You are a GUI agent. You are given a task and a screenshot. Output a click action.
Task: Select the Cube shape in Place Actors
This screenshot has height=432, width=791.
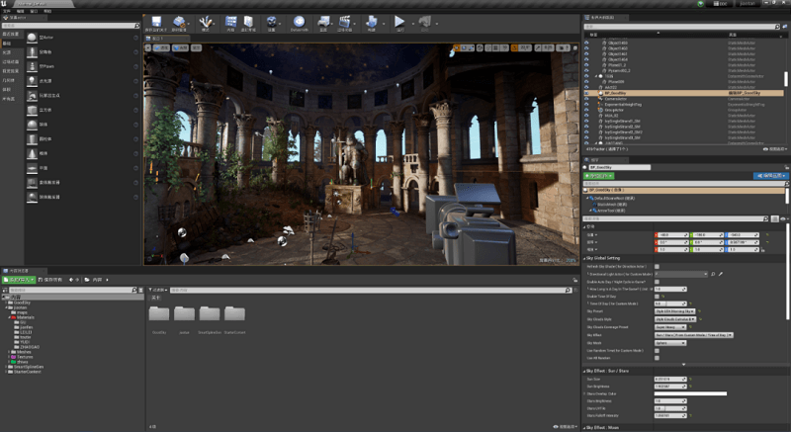pos(33,111)
